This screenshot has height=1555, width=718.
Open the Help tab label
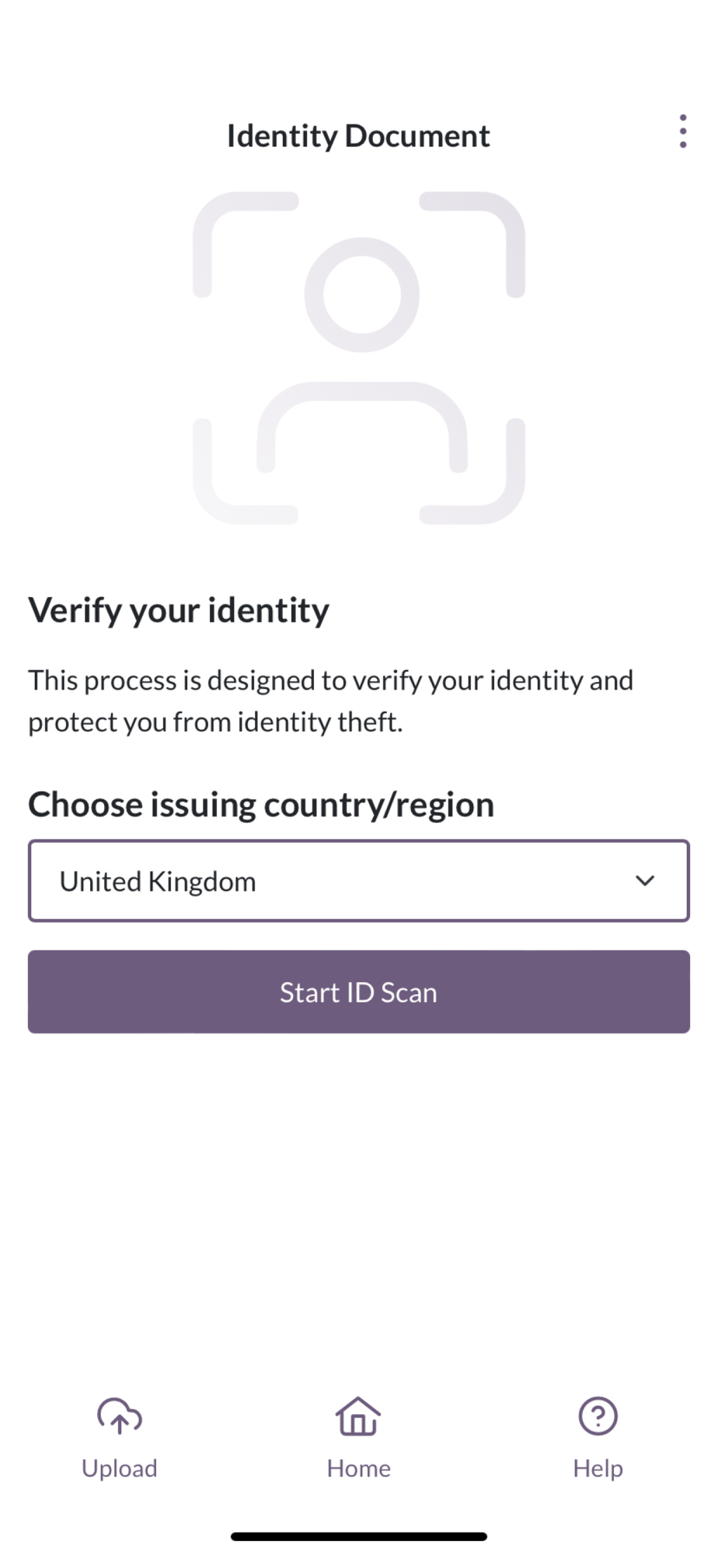[x=598, y=1468]
